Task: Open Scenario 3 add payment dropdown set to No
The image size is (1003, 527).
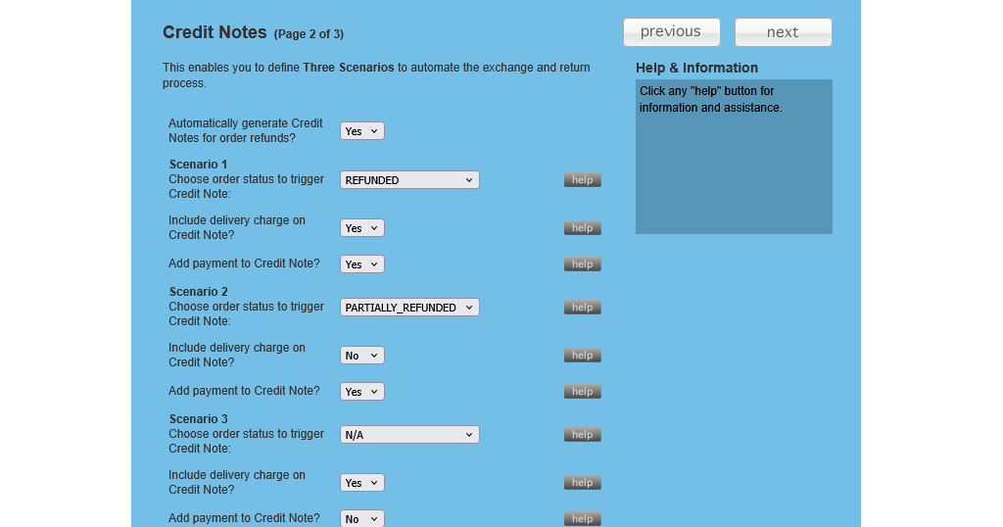Action: point(361,518)
